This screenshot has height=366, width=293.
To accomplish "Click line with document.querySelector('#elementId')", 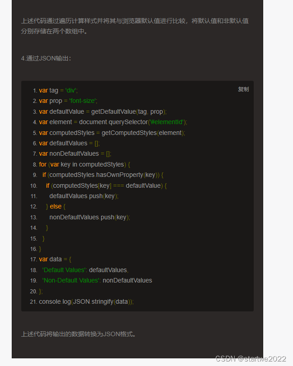I will point(113,122).
